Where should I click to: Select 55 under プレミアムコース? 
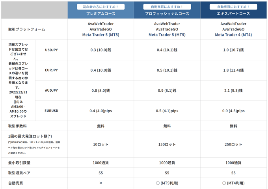coord(100,173)
